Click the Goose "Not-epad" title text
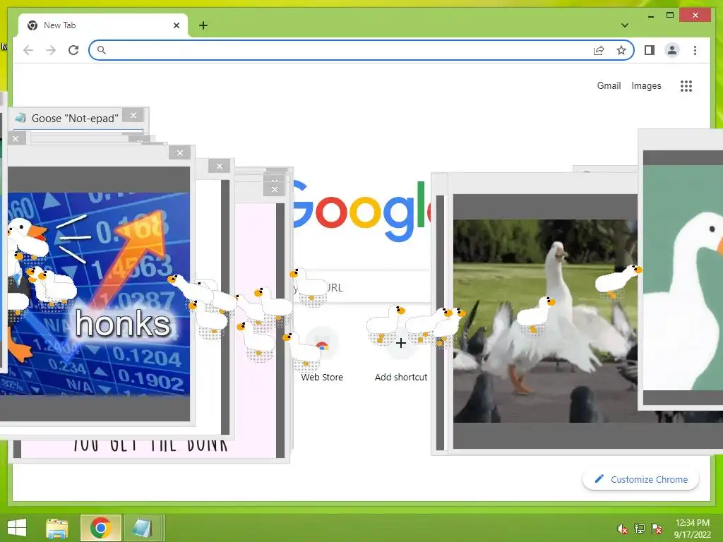723x542 pixels. (75, 119)
